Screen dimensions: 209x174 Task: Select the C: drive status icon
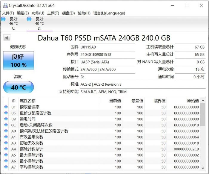coord(4,19)
